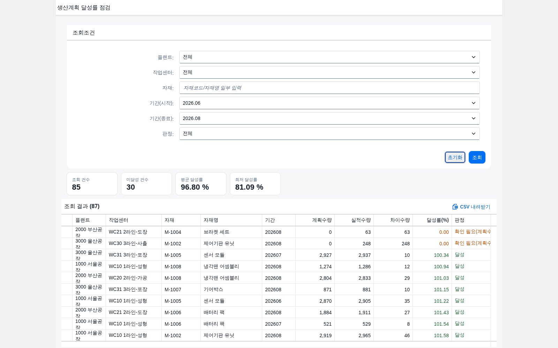The width and height of the screenshot is (558, 348).
Task: Click the CSV 내려받기 download icon
Action: (455, 207)
